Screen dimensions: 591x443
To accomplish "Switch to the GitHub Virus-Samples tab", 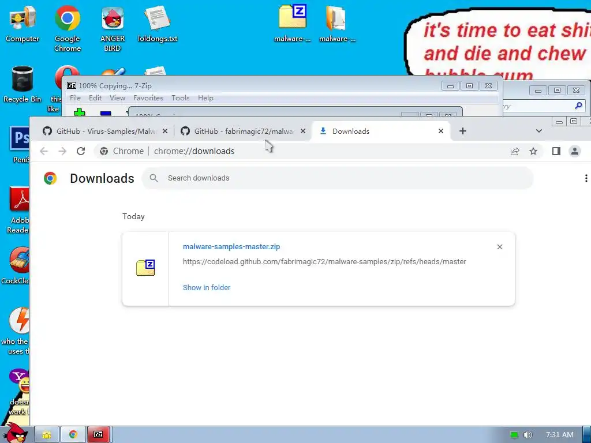I will coord(105,131).
